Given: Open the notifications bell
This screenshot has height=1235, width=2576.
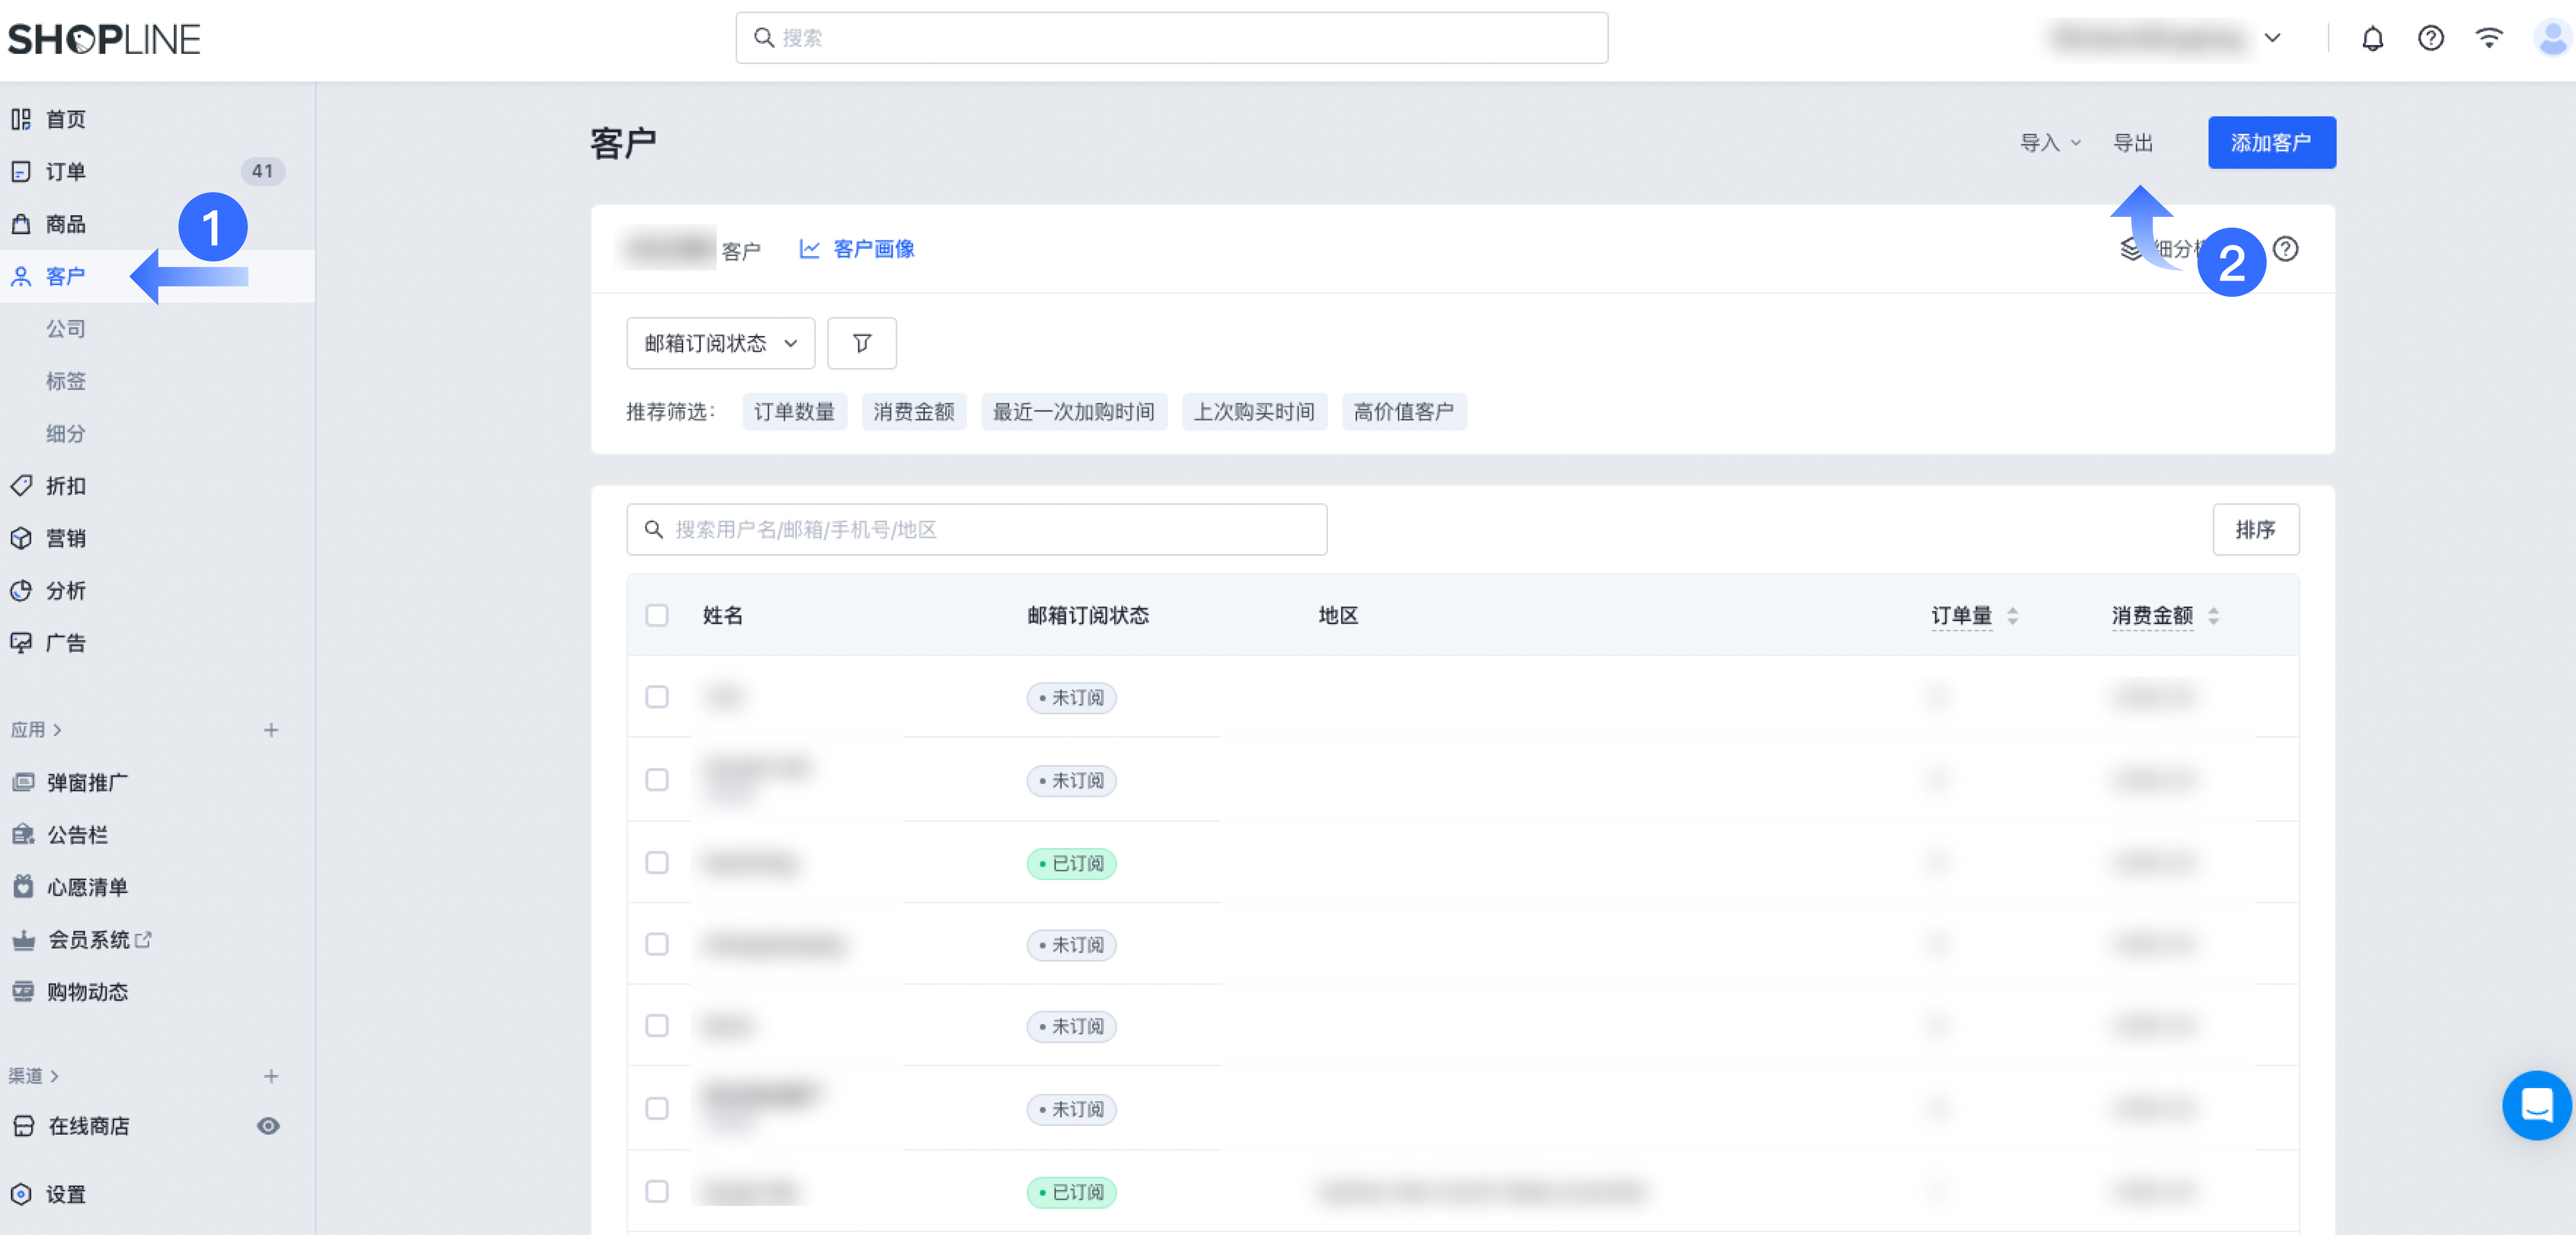Looking at the screenshot, I should (x=2372, y=39).
